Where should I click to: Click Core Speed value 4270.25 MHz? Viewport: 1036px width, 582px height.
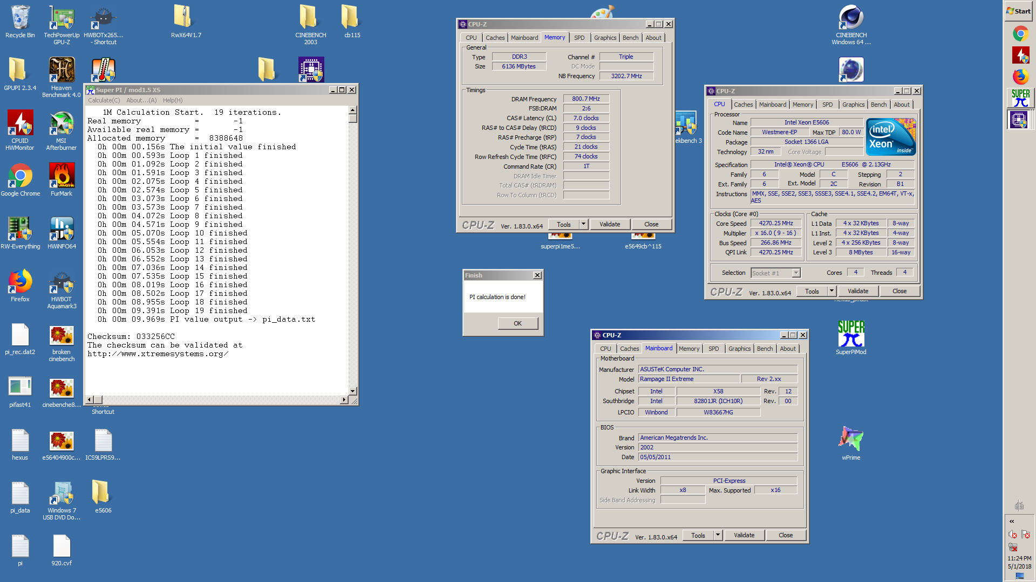pyautogui.click(x=776, y=223)
